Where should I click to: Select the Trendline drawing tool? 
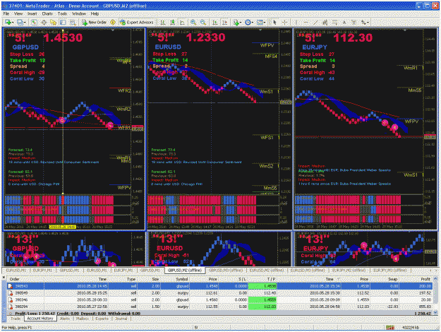[x=315, y=22]
